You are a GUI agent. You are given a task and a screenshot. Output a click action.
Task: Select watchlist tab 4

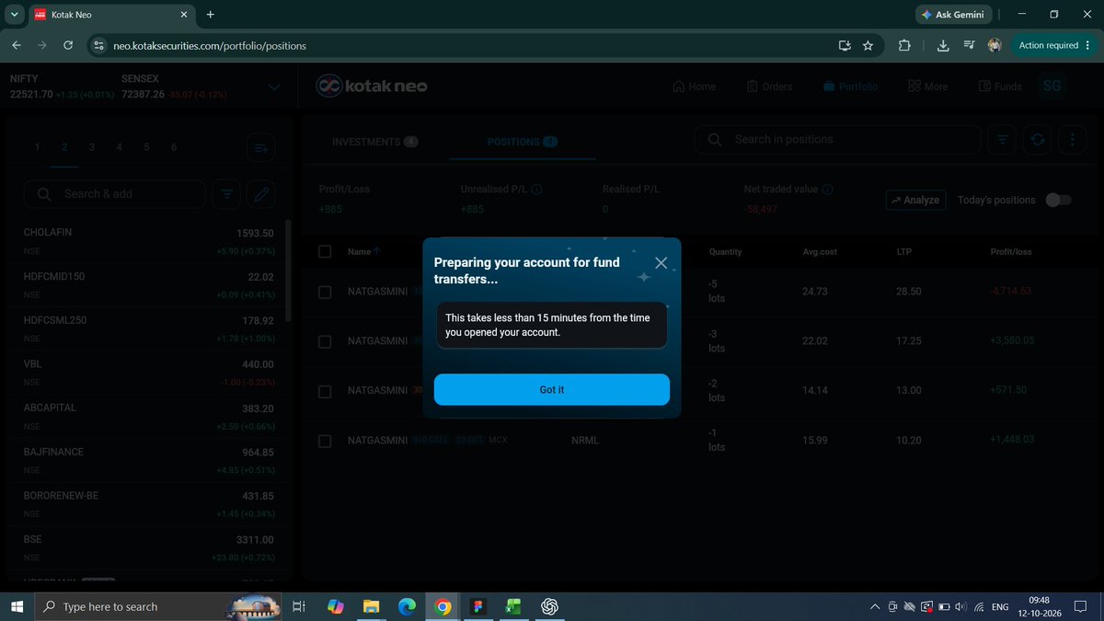[x=119, y=147]
